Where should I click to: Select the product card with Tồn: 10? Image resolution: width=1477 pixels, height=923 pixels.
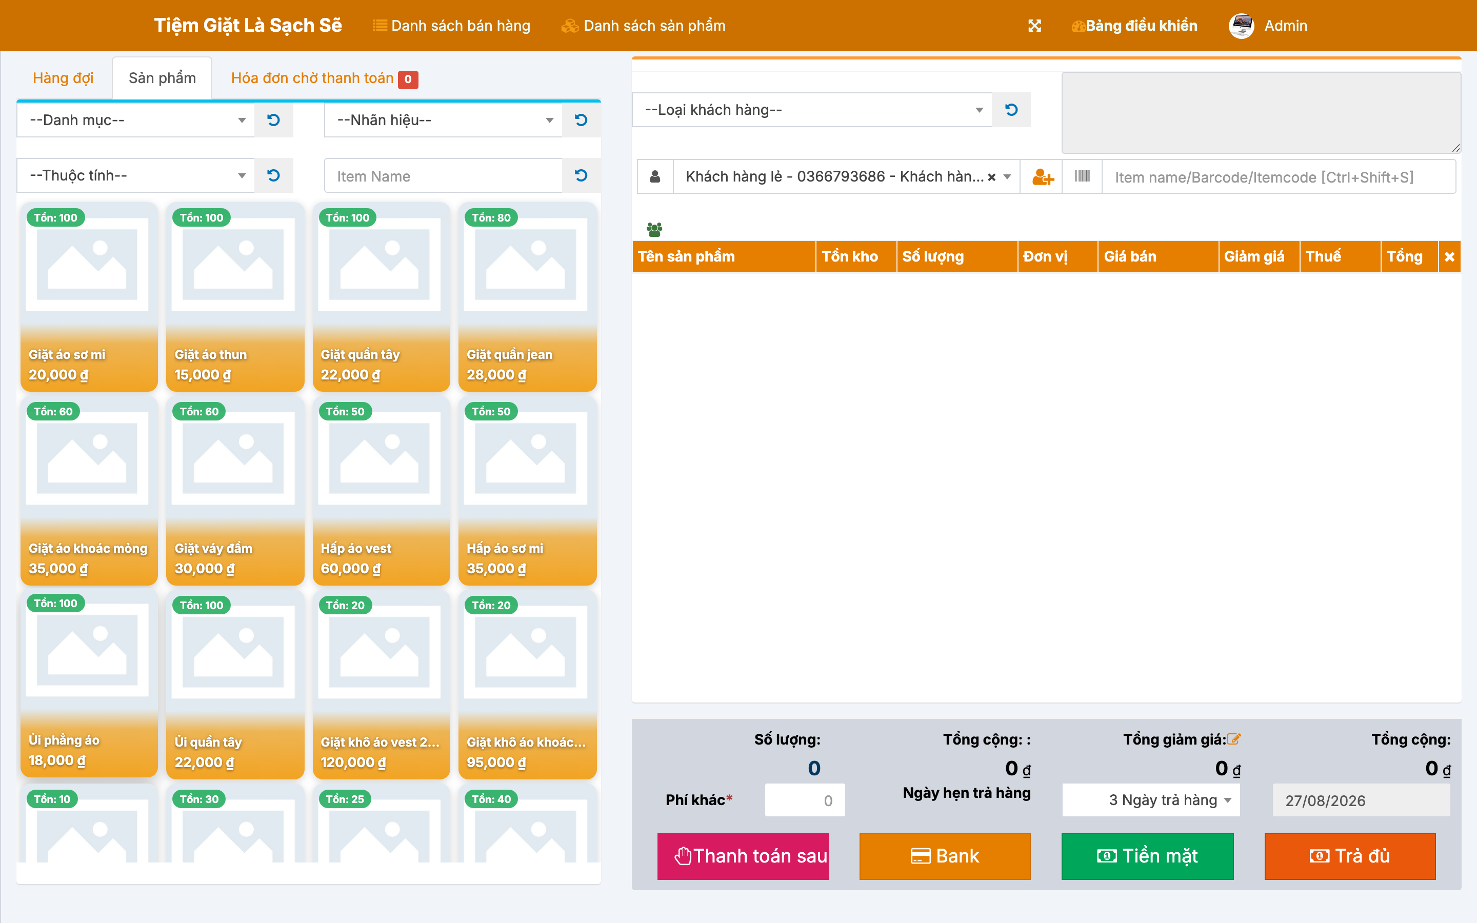click(89, 824)
